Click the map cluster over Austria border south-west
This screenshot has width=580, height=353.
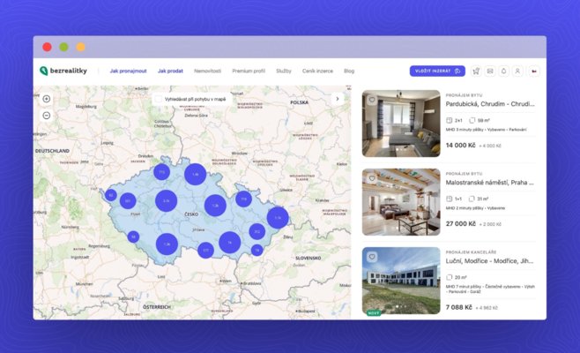133,237
